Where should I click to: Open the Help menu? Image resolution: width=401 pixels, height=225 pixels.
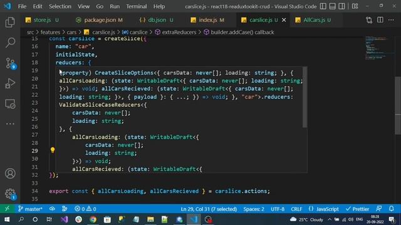(159, 6)
